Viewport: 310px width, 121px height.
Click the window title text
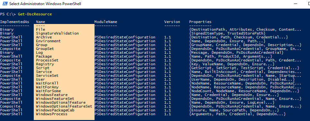(x=45, y=4)
